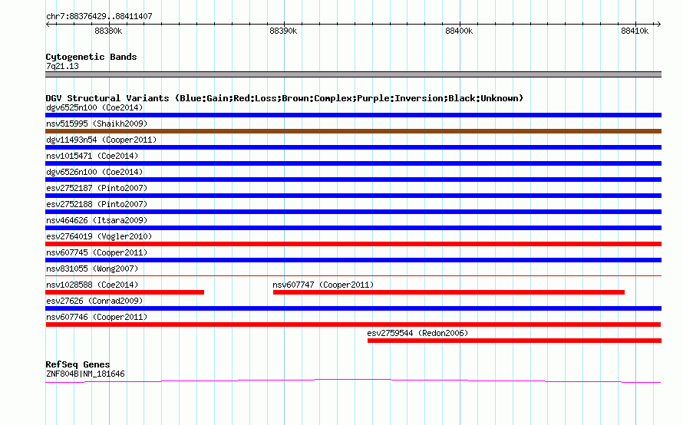Click the 'dgv6525n100 (Coe2014)' label
683x425 pixels.
(x=94, y=107)
